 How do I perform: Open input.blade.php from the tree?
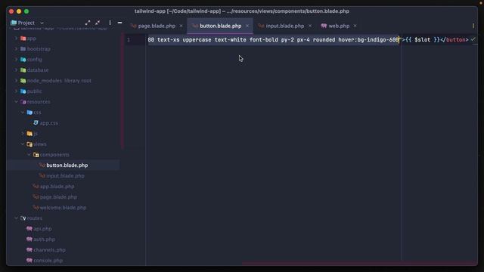(65, 176)
